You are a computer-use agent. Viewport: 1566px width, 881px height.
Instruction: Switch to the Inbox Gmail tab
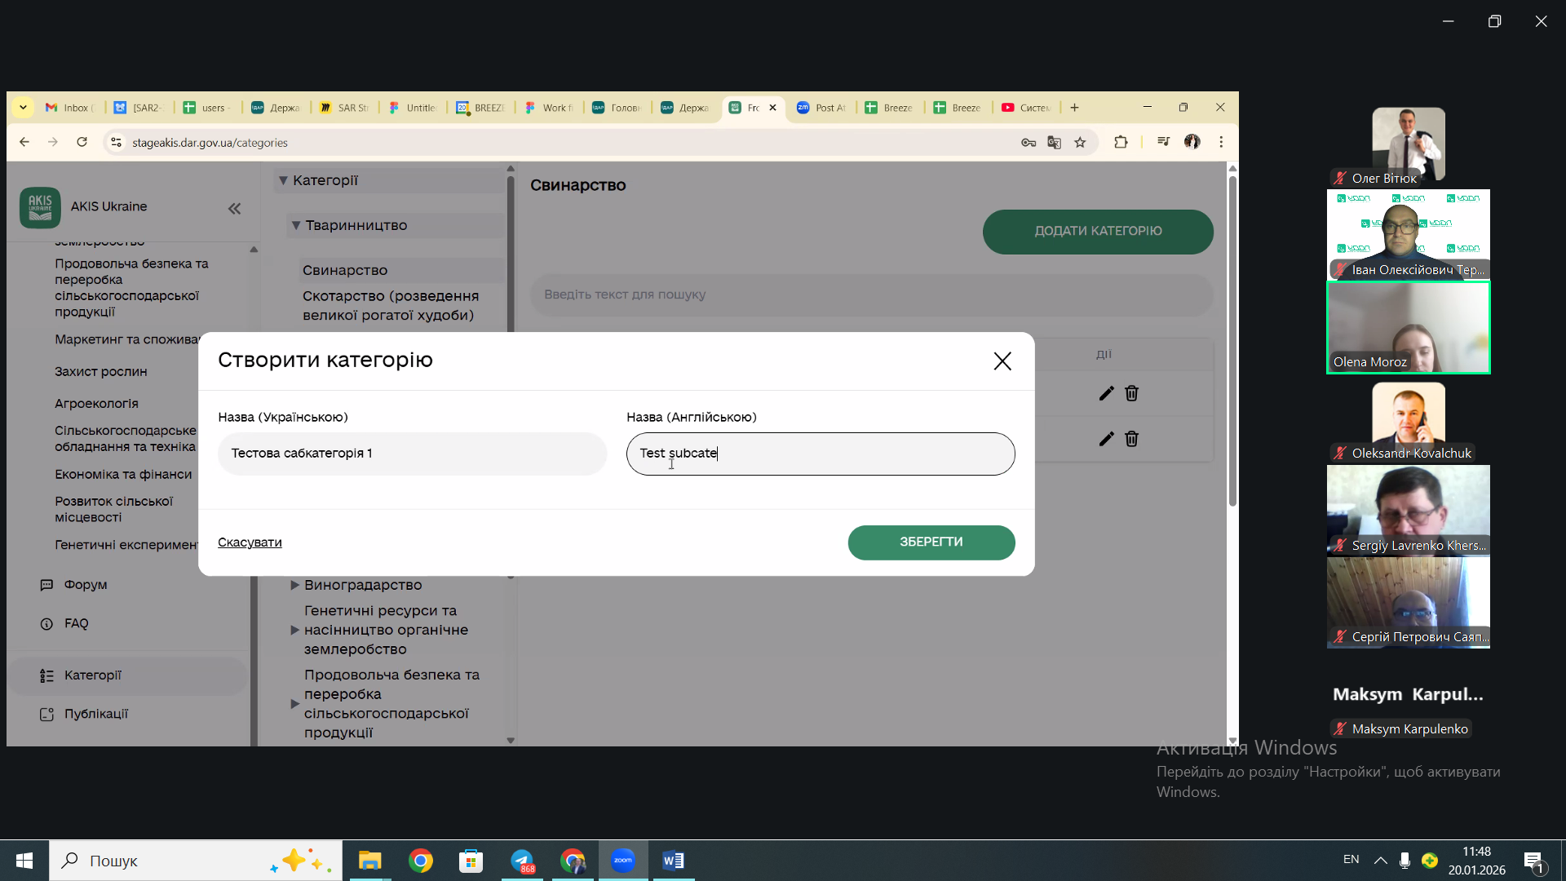(x=70, y=108)
